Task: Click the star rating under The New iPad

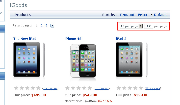Action: point(27,88)
